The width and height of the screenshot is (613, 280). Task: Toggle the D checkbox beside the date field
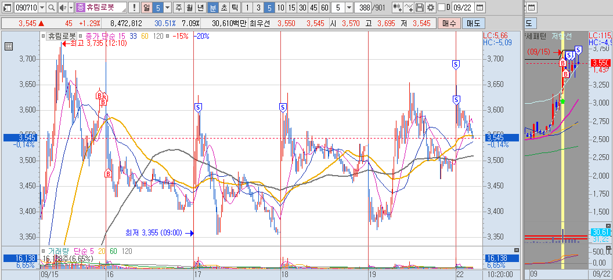click(441, 8)
